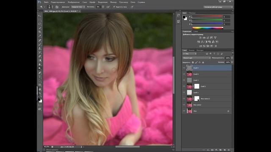Screen dimensions: 271x152
Task: Select the Rectangle shape tool
Action: tap(40, 85)
